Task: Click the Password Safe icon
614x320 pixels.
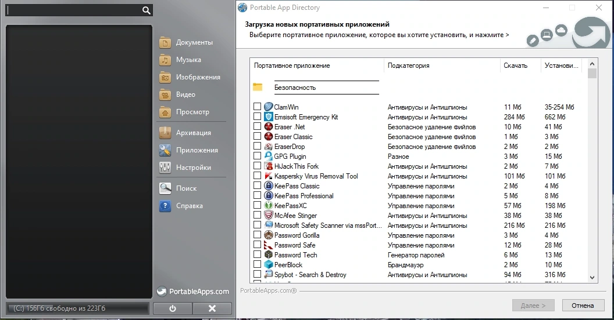Action: point(268,245)
